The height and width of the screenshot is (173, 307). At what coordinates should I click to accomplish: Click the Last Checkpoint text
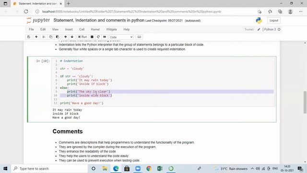point(164,21)
